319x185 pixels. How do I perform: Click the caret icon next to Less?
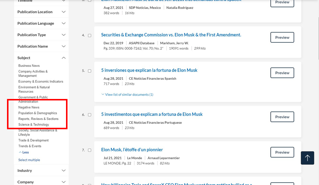click(x=20, y=153)
